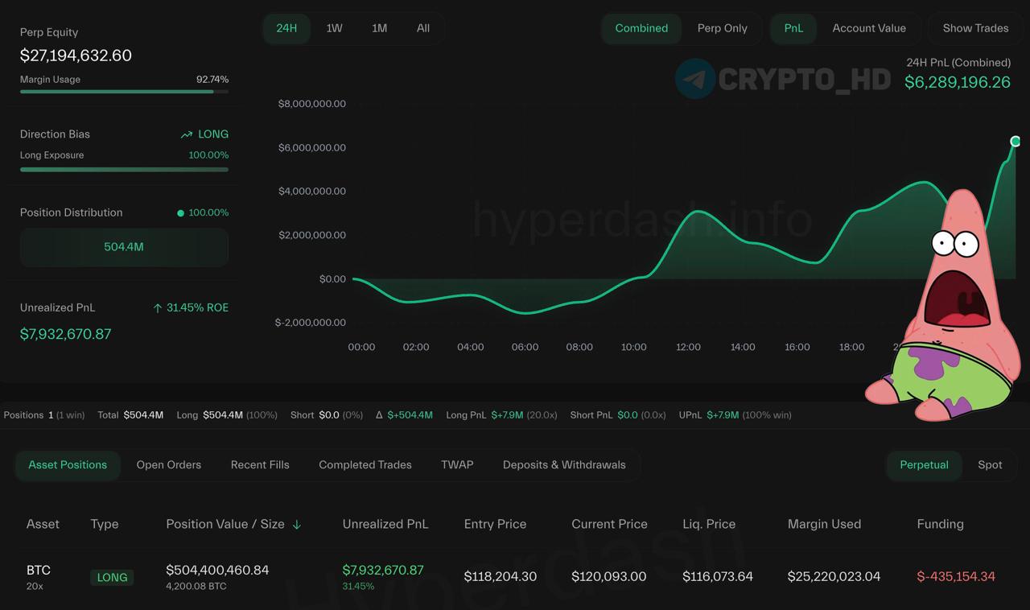
Task: Click the 31.45% ROE label
Action: pyautogui.click(x=197, y=307)
